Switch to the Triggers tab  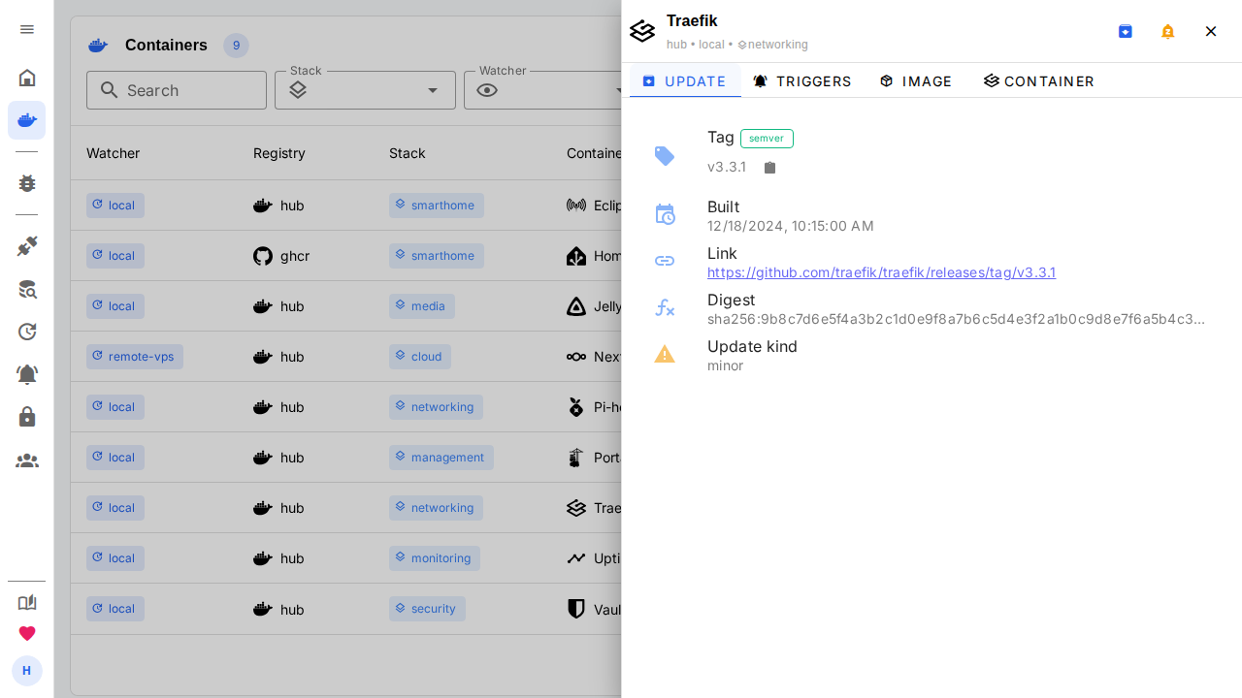click(802, 81)
